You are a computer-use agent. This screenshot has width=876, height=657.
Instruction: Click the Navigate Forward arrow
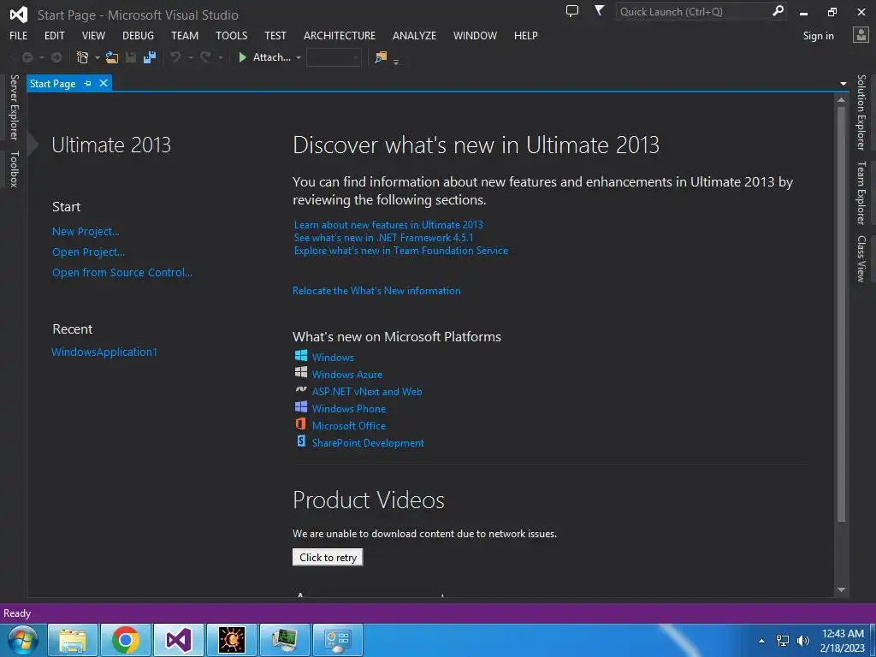click(x=56, y=57)
